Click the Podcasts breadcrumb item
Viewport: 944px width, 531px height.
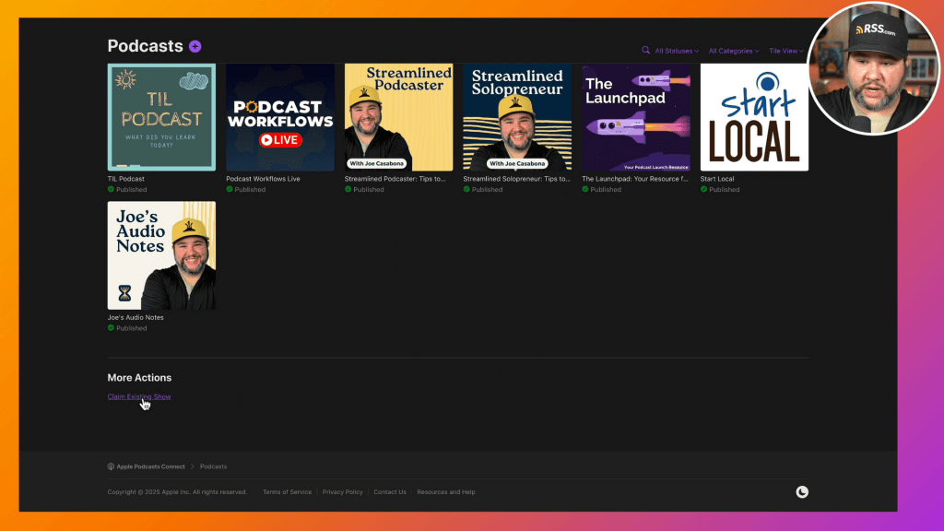point(213,466)
